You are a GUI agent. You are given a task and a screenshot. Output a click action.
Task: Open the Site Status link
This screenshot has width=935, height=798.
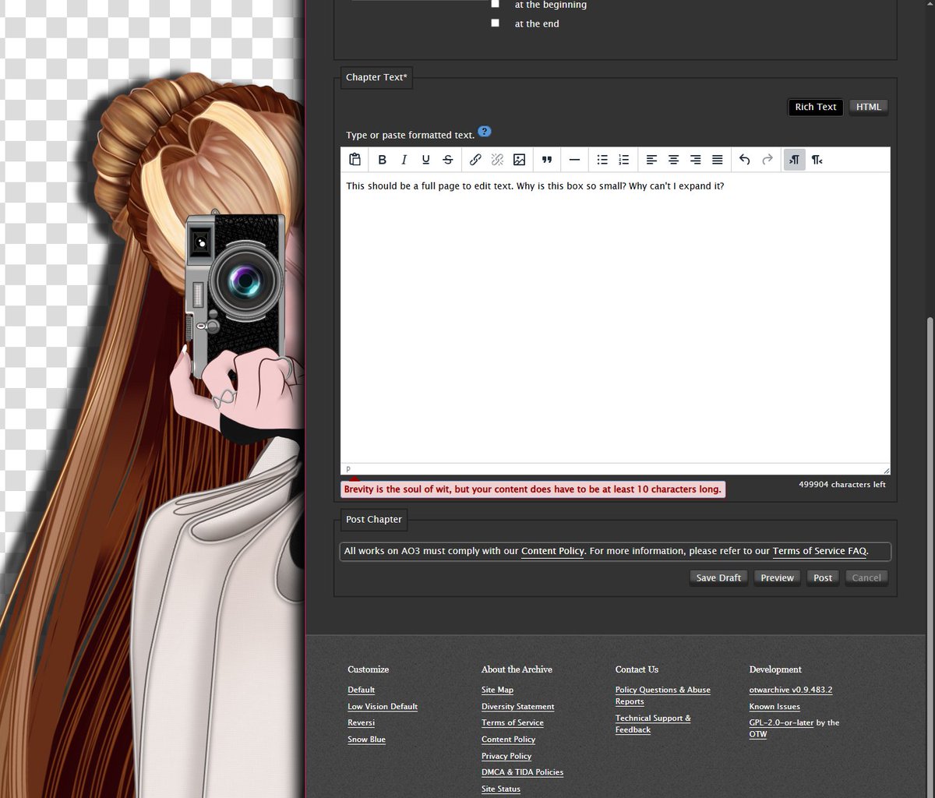(x=501, y=789)
